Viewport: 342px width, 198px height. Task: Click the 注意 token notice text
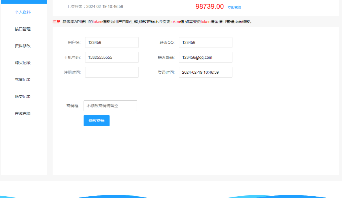153,22
